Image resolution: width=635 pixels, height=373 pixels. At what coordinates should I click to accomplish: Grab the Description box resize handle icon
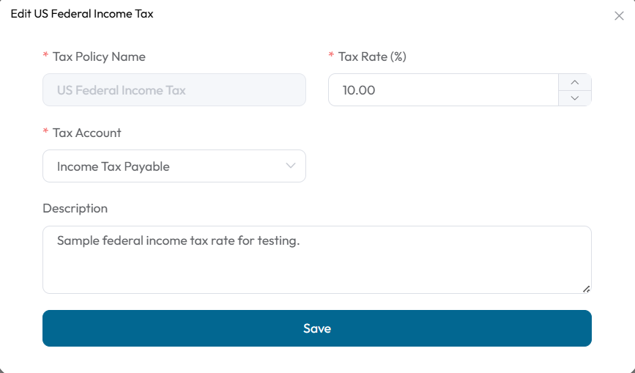pyautogui.click(x=586, y=289)
